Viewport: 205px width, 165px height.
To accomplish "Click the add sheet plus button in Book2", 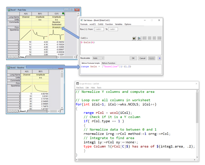I will pos(14,111).
